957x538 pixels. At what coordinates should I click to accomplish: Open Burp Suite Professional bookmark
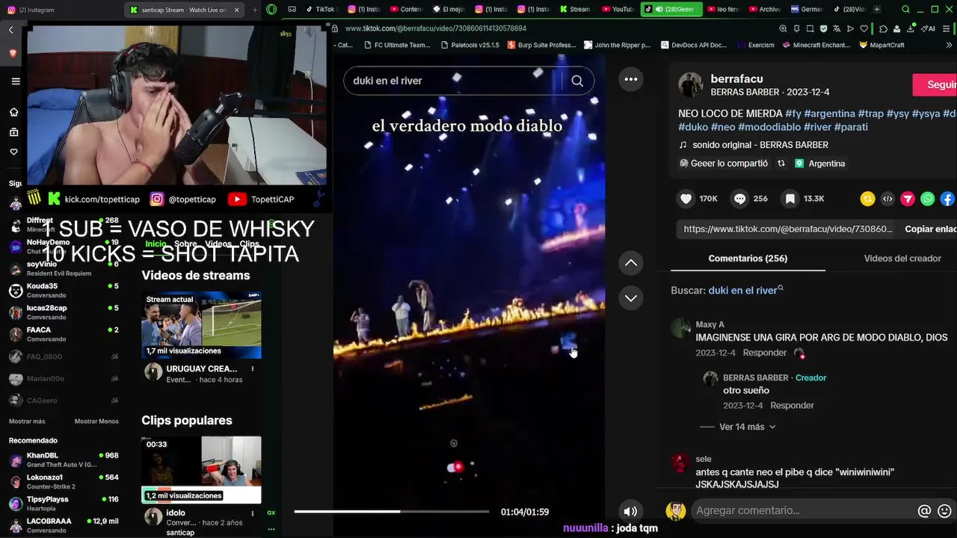pyautogui.click(x=541, y=45)
